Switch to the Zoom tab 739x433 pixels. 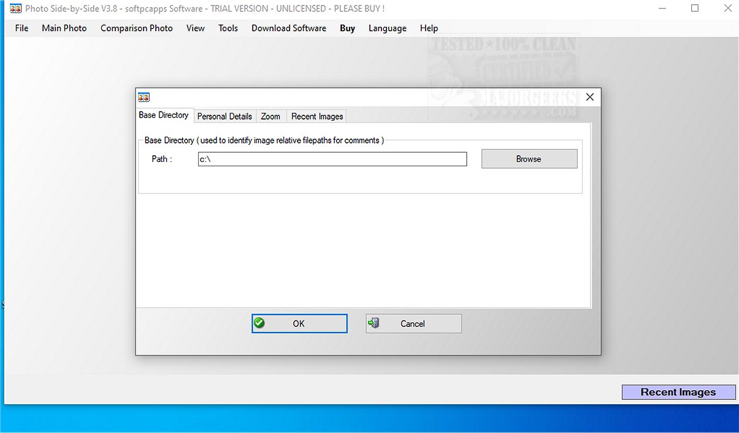coord(270,117)
